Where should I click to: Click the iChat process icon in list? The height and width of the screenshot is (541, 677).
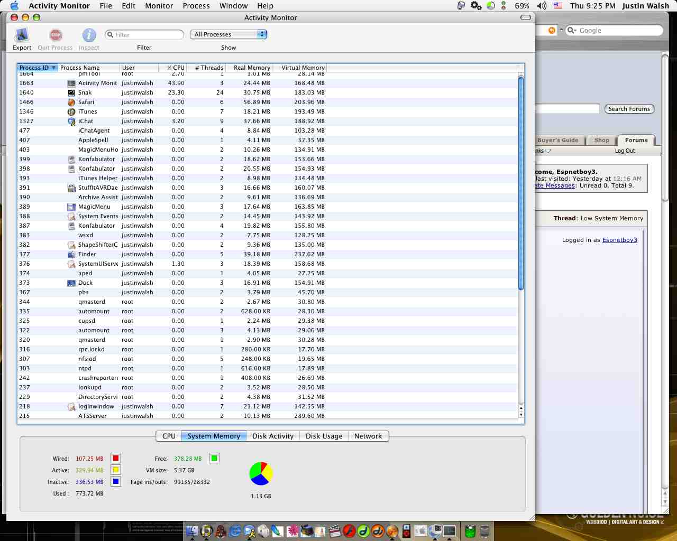(71, 121)
